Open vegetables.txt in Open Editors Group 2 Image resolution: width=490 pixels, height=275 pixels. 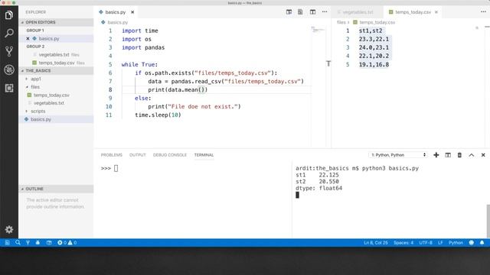(56, 54)
